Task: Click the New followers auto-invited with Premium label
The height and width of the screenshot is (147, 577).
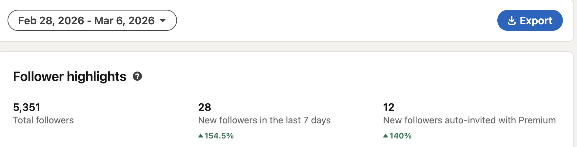Action: tap(469, 120)
